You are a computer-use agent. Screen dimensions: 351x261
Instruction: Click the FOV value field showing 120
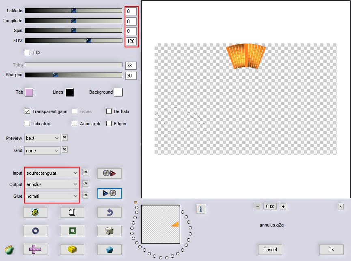(131, 41)
